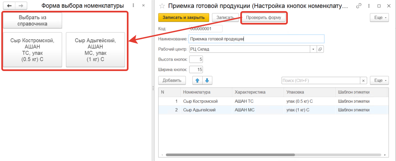Click Добавить to add a row

coord(172,80)
